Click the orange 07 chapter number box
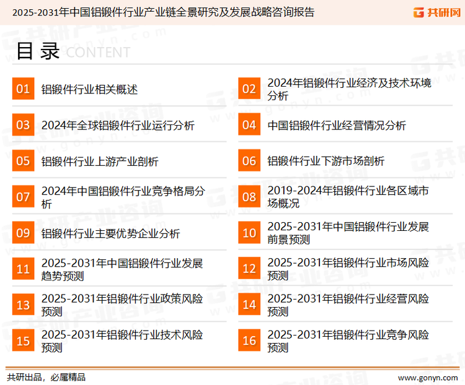Image resolution: width=465 pixels, height=385 pixels. pos(23,197)
